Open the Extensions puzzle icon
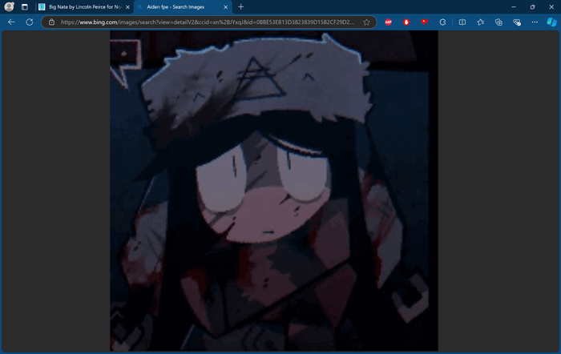Screen dimensions: 561x354 pyautogui.click(x=442, y=22)
